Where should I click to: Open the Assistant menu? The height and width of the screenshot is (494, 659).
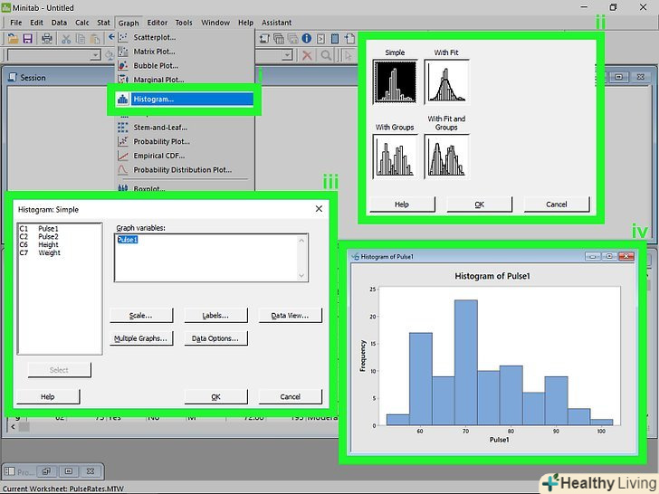click(277, 23)
